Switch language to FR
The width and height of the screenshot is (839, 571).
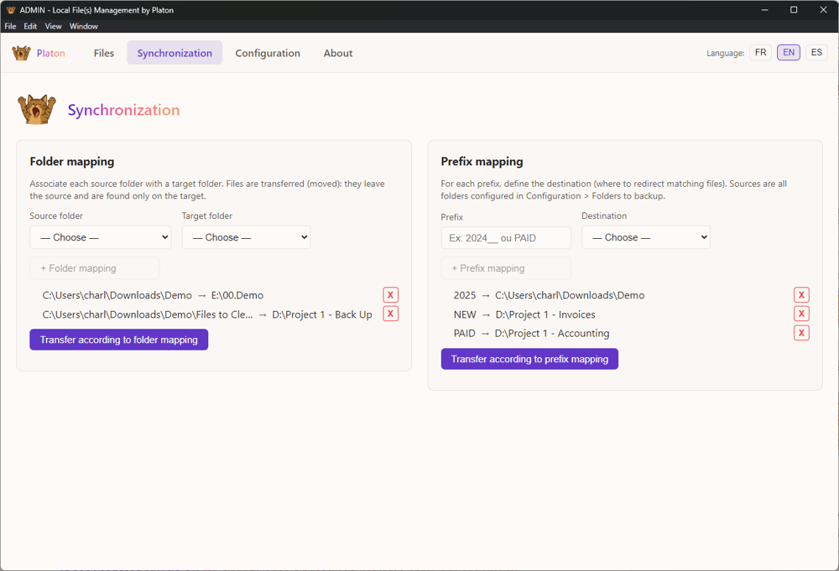coord(760,53)
